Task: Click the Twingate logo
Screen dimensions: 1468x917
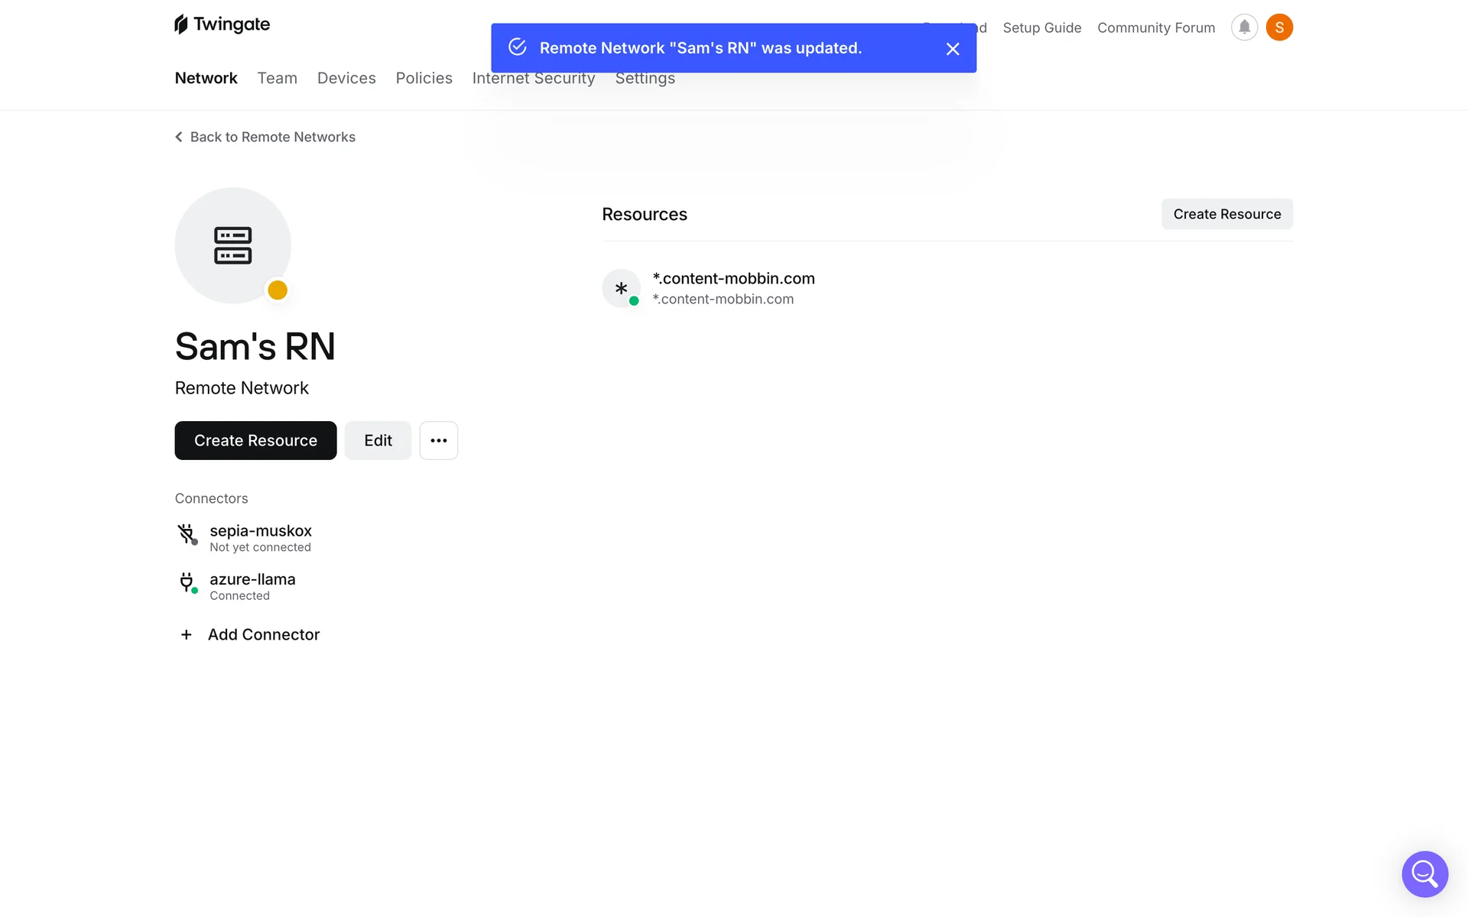Action: pyautogui.click(x=222, y=24)
